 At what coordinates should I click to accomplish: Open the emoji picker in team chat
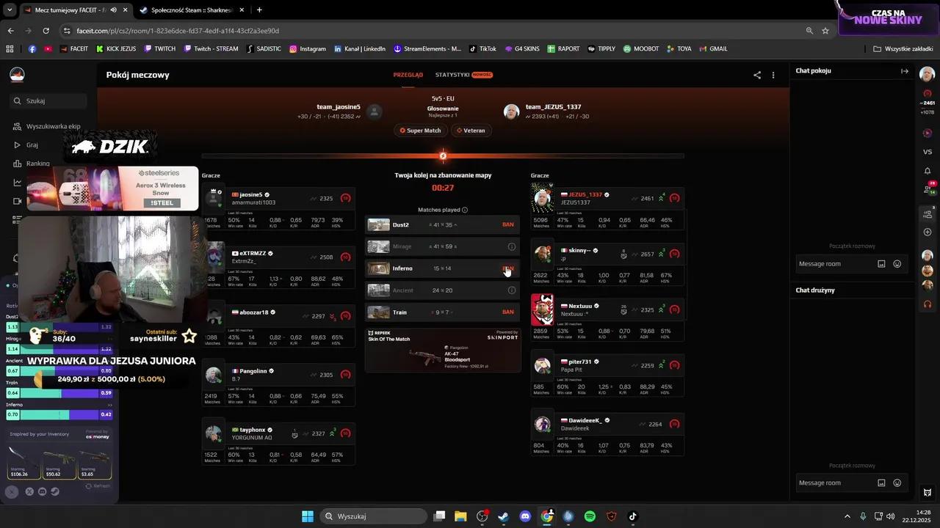(897, 483)
